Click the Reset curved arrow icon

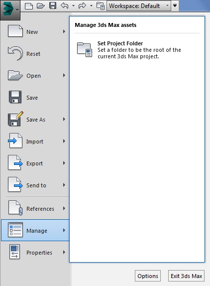(15, 53)
